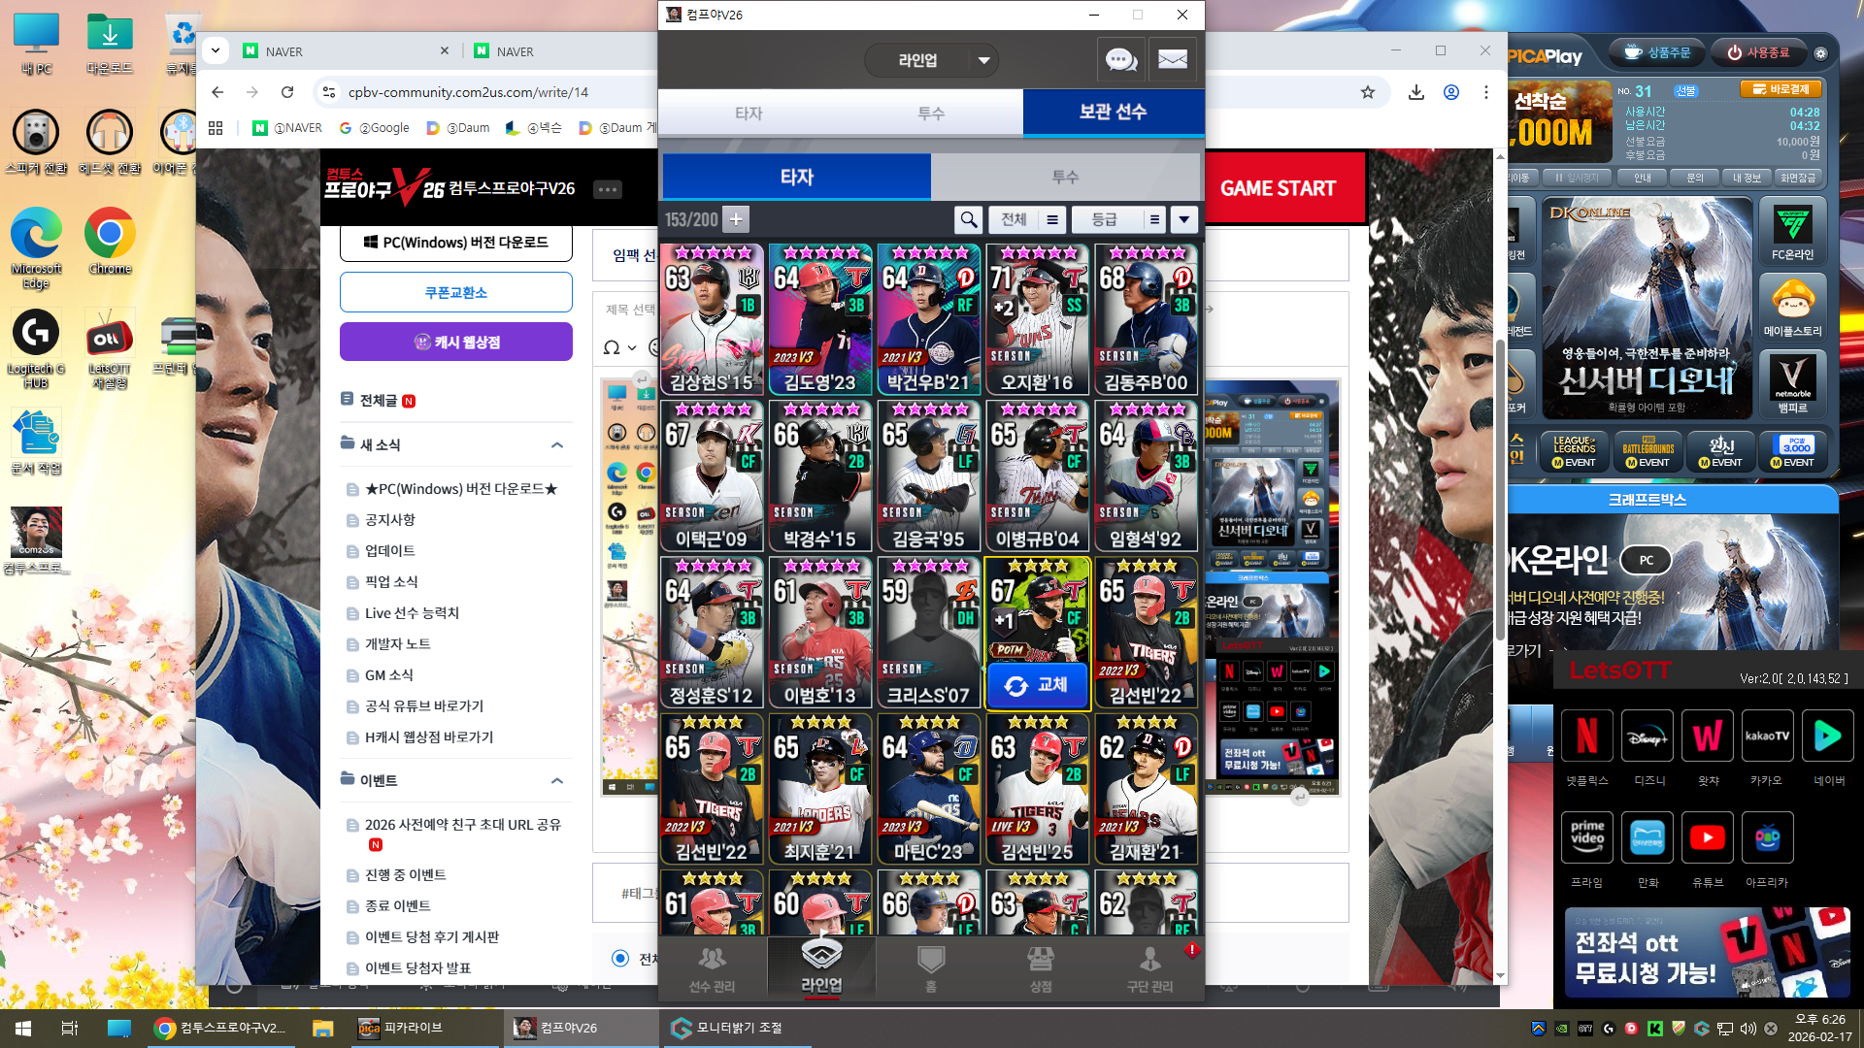Image resolution: width=1864 pixels, height=1048 pixels.
Task: Select 투수 sub-tab beside the blue 타자 tab
Action: (x=1065, y=177)
